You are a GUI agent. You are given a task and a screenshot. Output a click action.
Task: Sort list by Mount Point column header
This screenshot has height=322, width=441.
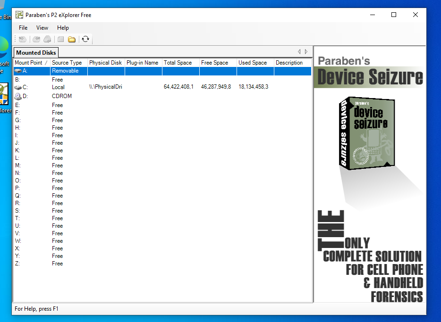tap(28, 63)
